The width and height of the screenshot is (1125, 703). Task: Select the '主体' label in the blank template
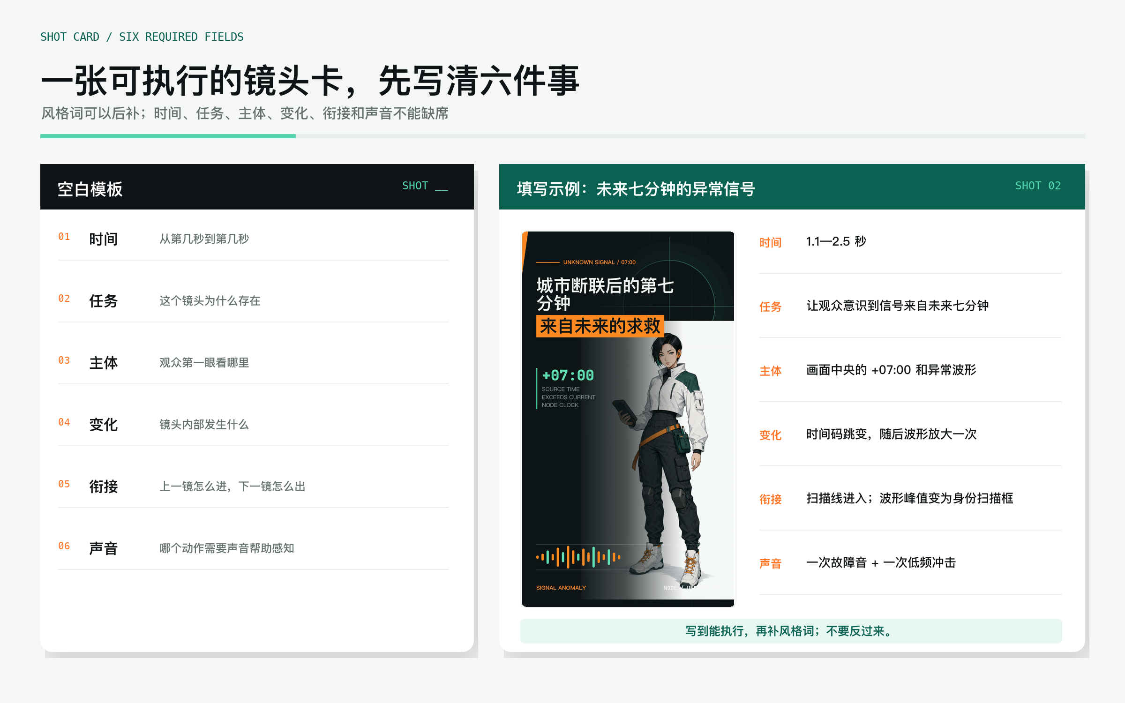tap(104, 363)
